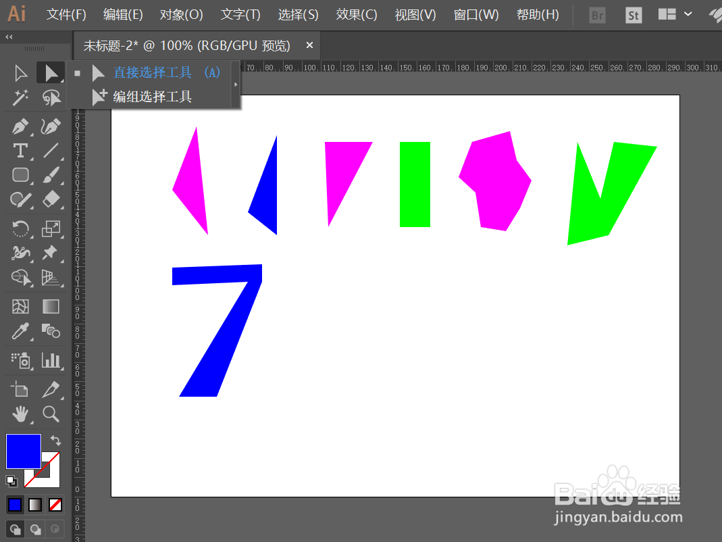Viewport: 722px width, 542px height.
Task: Open the 编辑(E) menu
Action: 123,15
